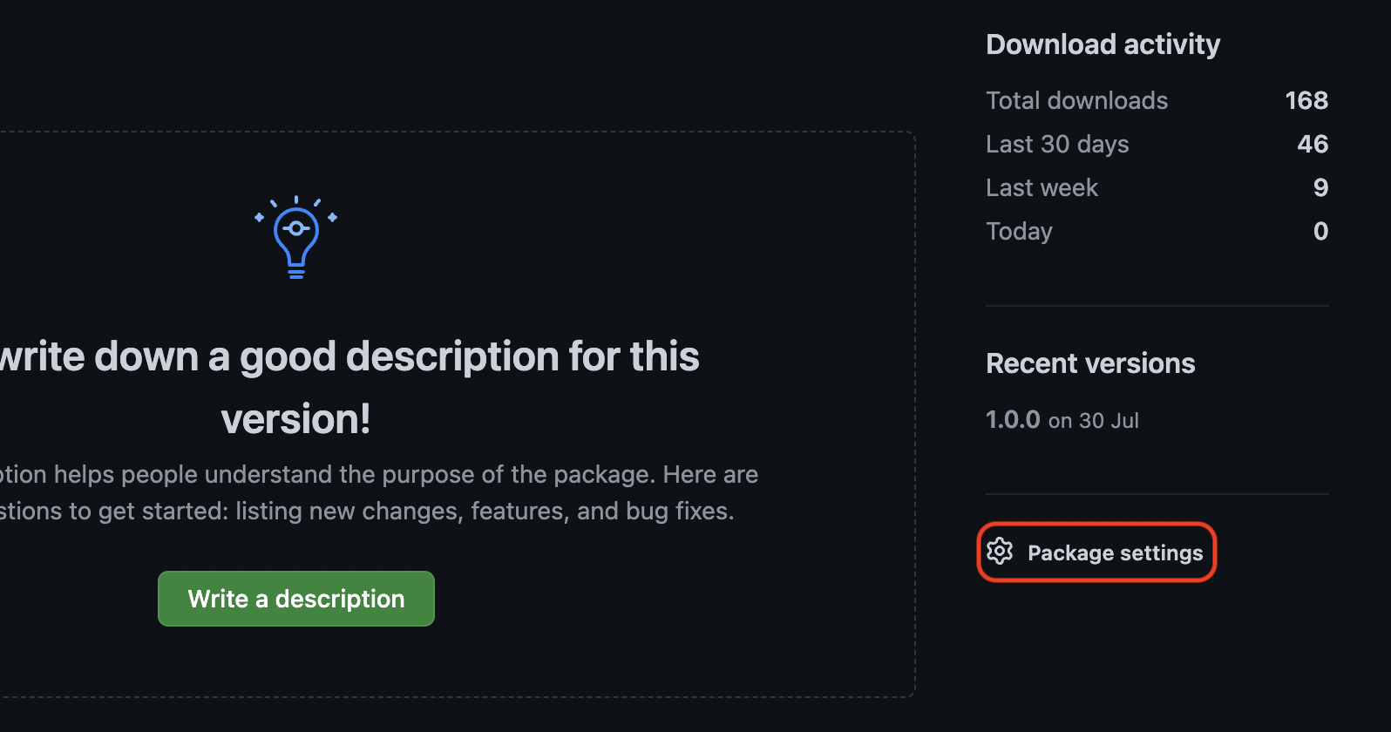Open version 1.0.0 under Recent versions
Image resolution: width=1391 pixels, height=732 pixels.
coord(1013,419)
